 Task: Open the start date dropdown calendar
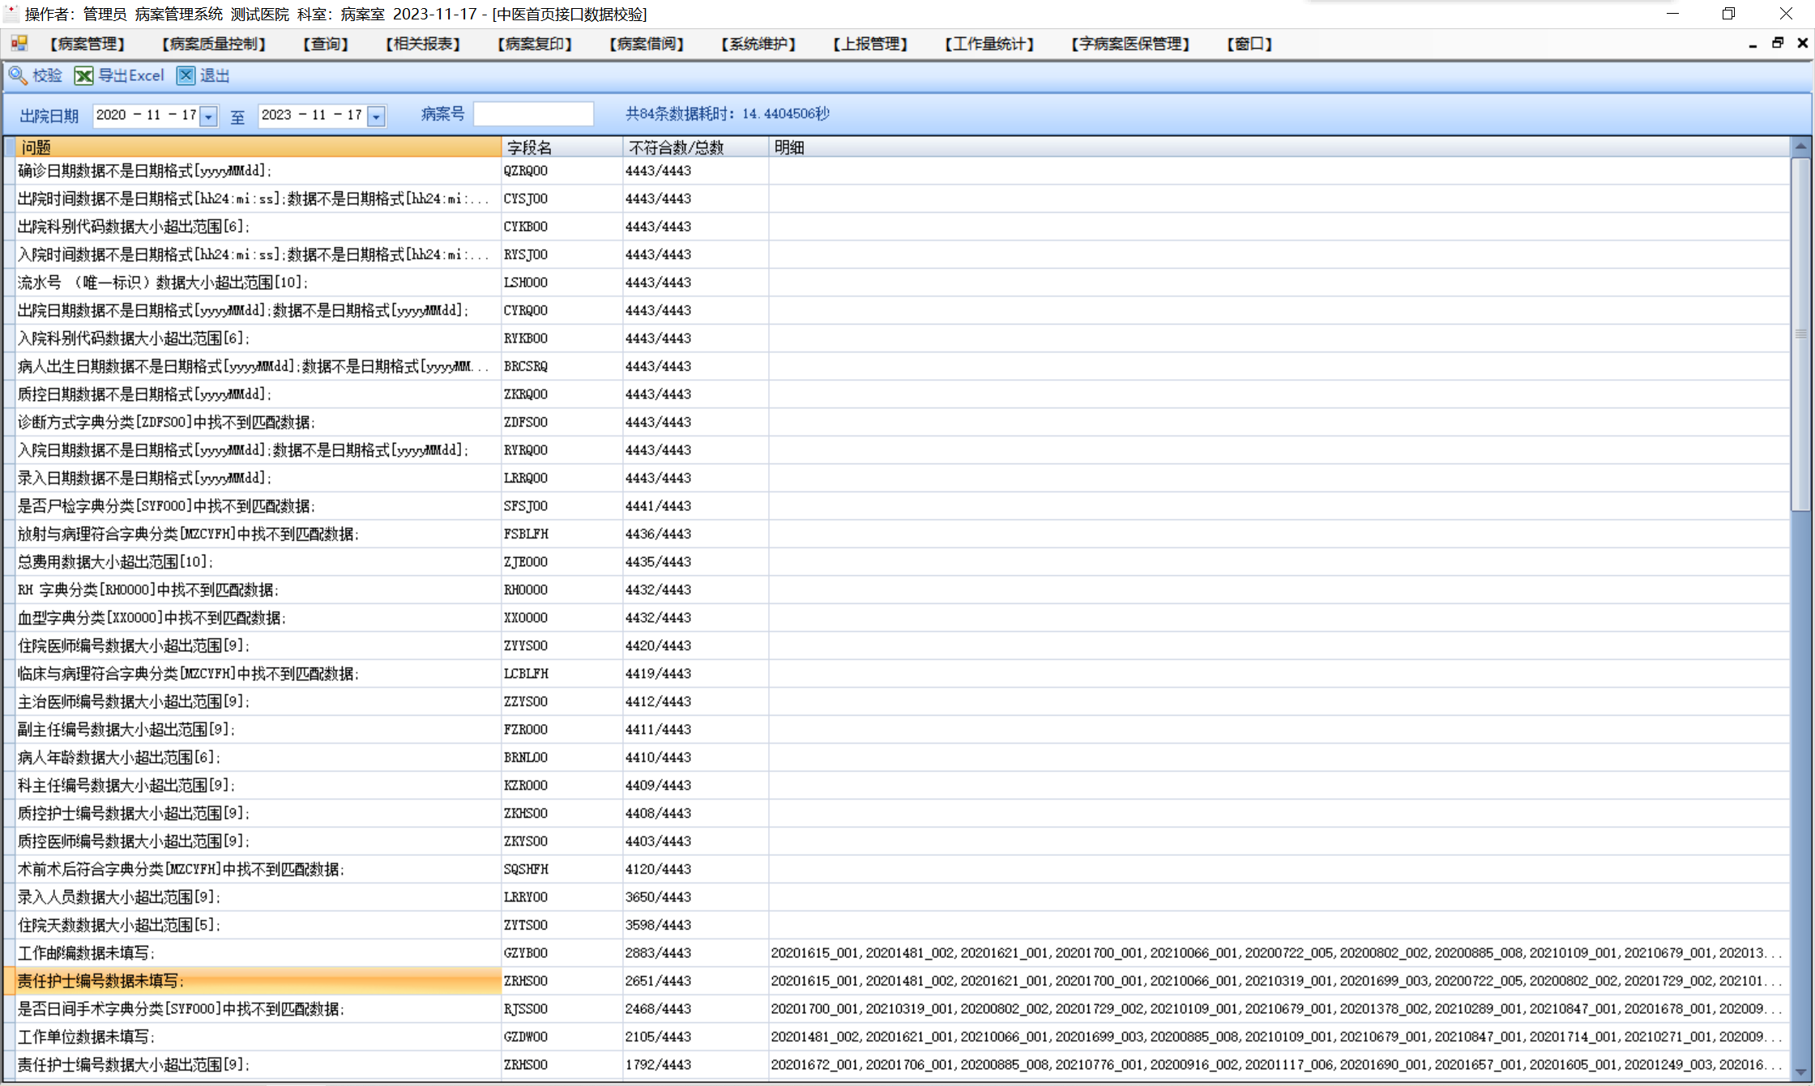[x=209, y=116]
